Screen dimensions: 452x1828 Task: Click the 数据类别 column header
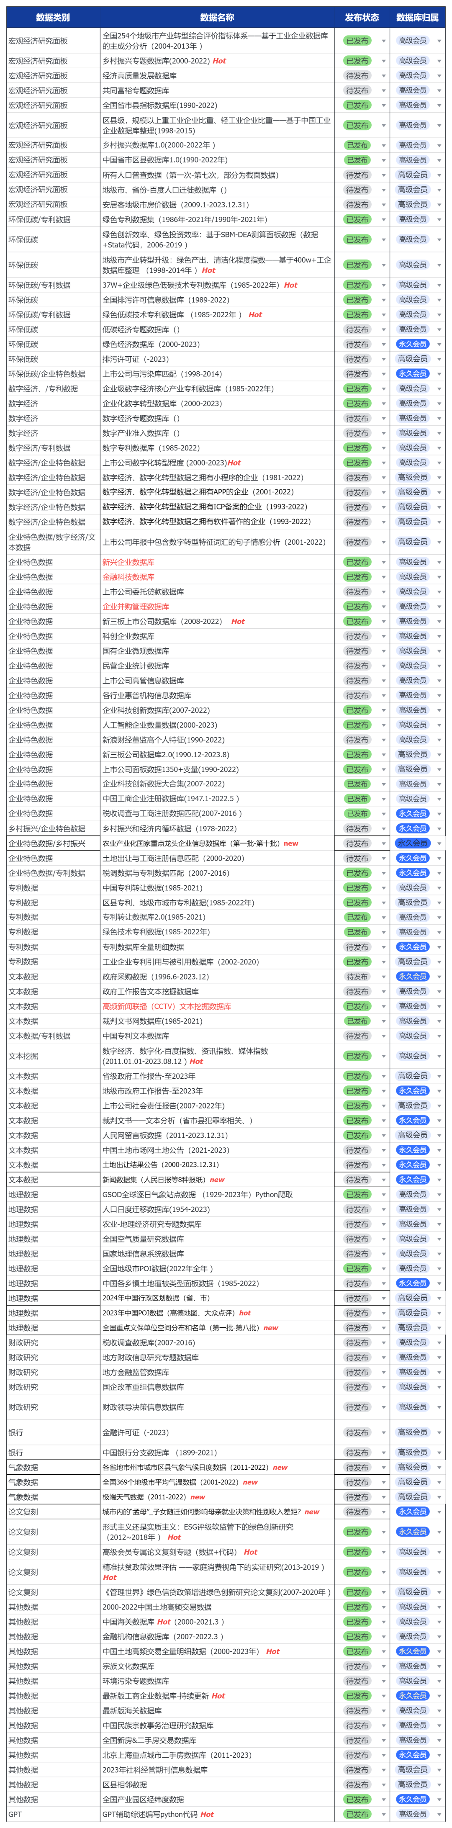pyautogui.click(x=53, y=18)
